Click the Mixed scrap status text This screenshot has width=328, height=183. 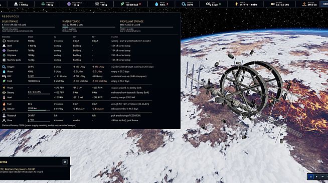tap(131, 41)
